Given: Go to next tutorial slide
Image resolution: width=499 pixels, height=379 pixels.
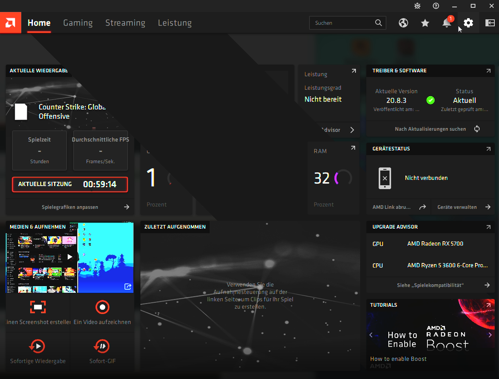Looking at the screenshot, I should tap(490, 335).
